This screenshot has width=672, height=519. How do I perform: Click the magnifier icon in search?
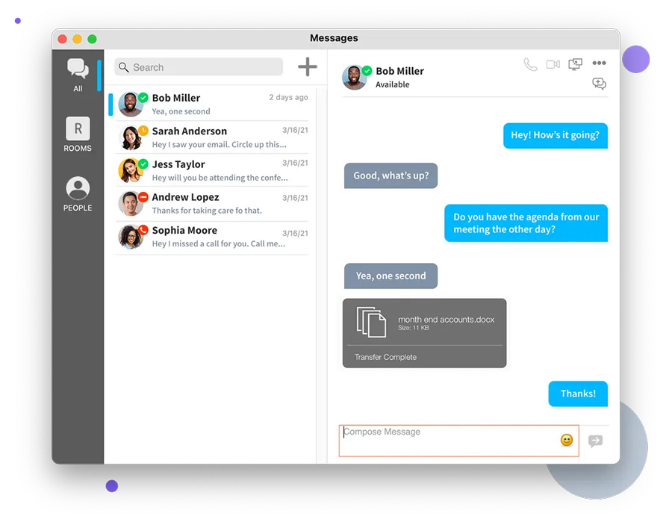click(x=123, y=67)
